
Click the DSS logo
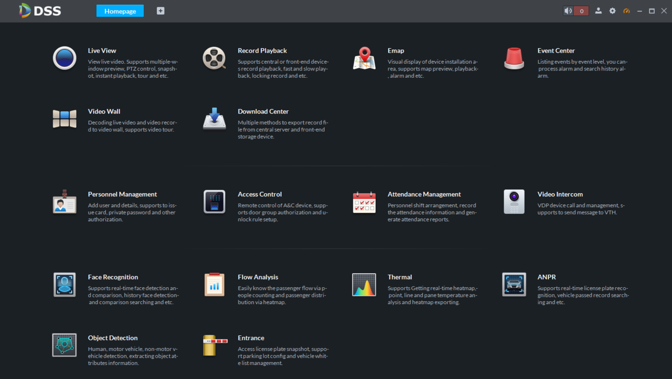[x=40, y=11]
